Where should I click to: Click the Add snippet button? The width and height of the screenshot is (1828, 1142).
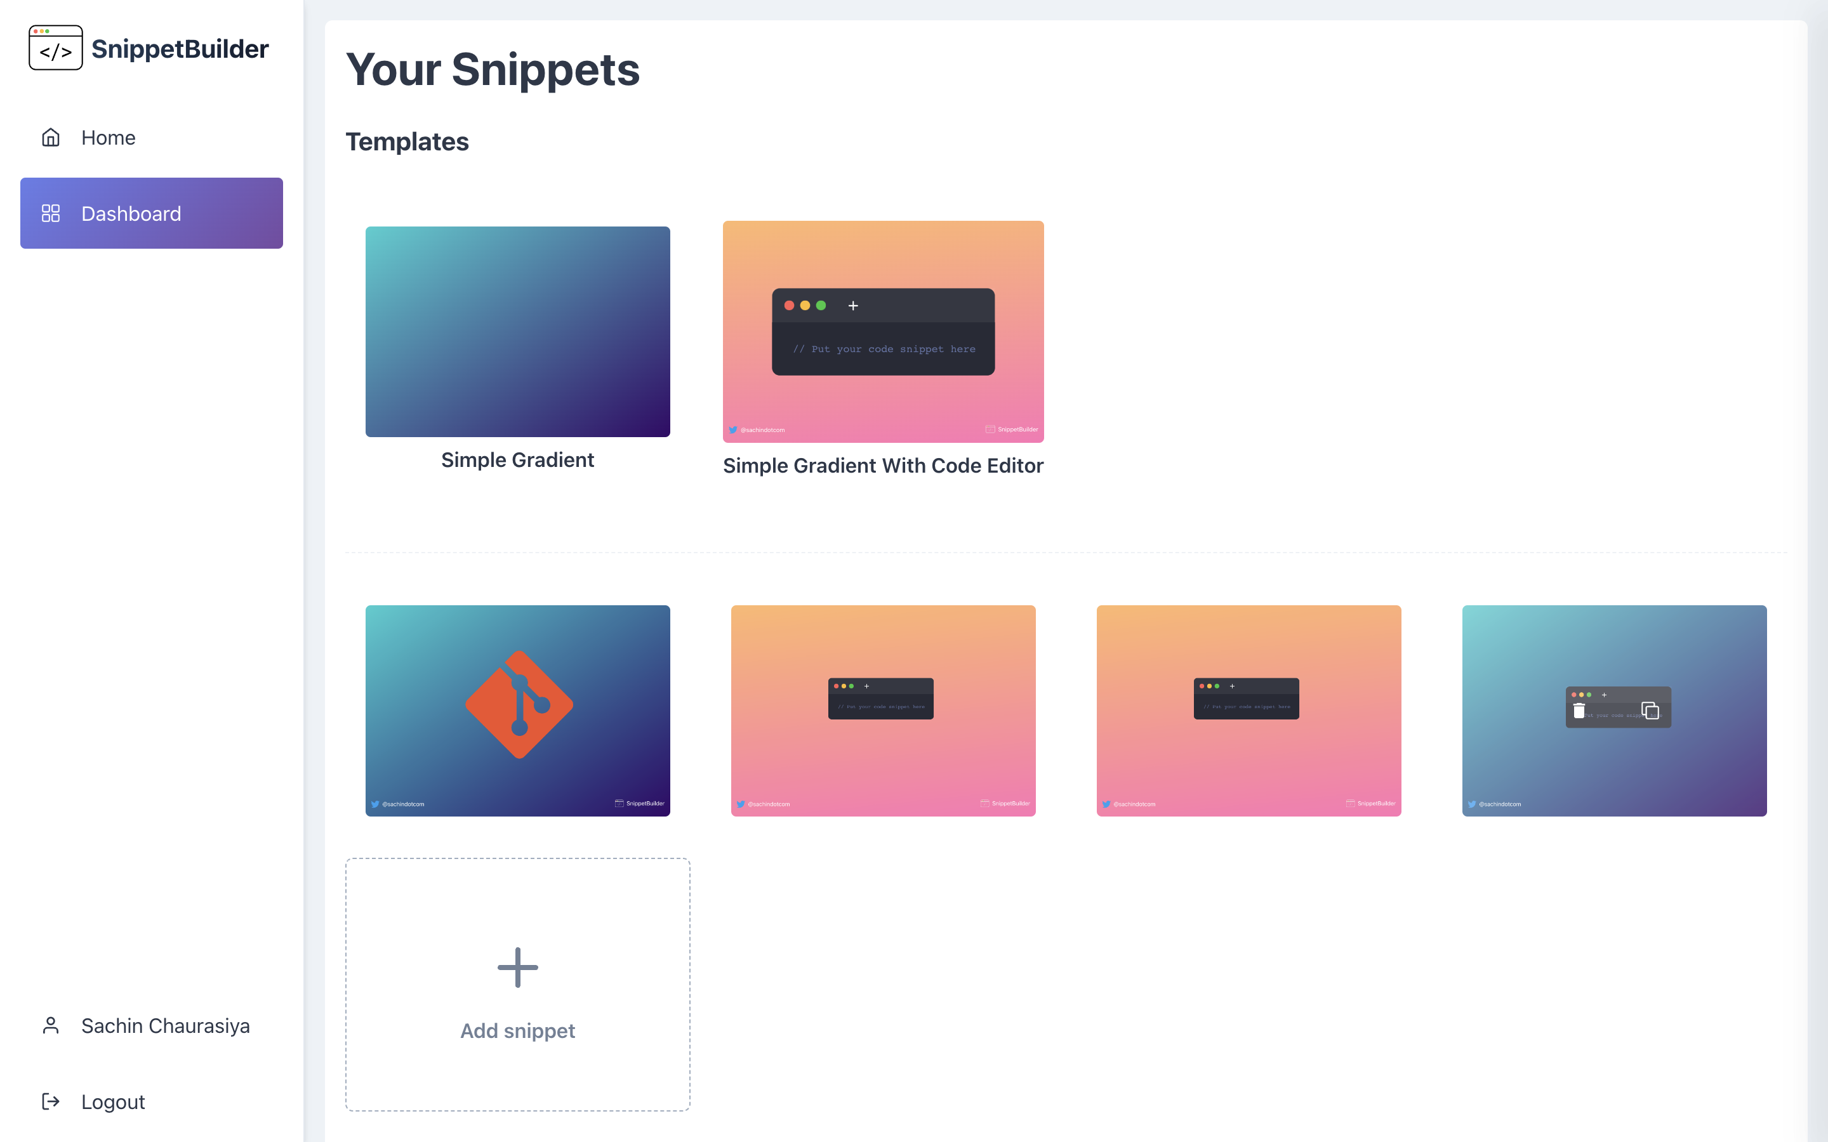click(x=517, y=988)
